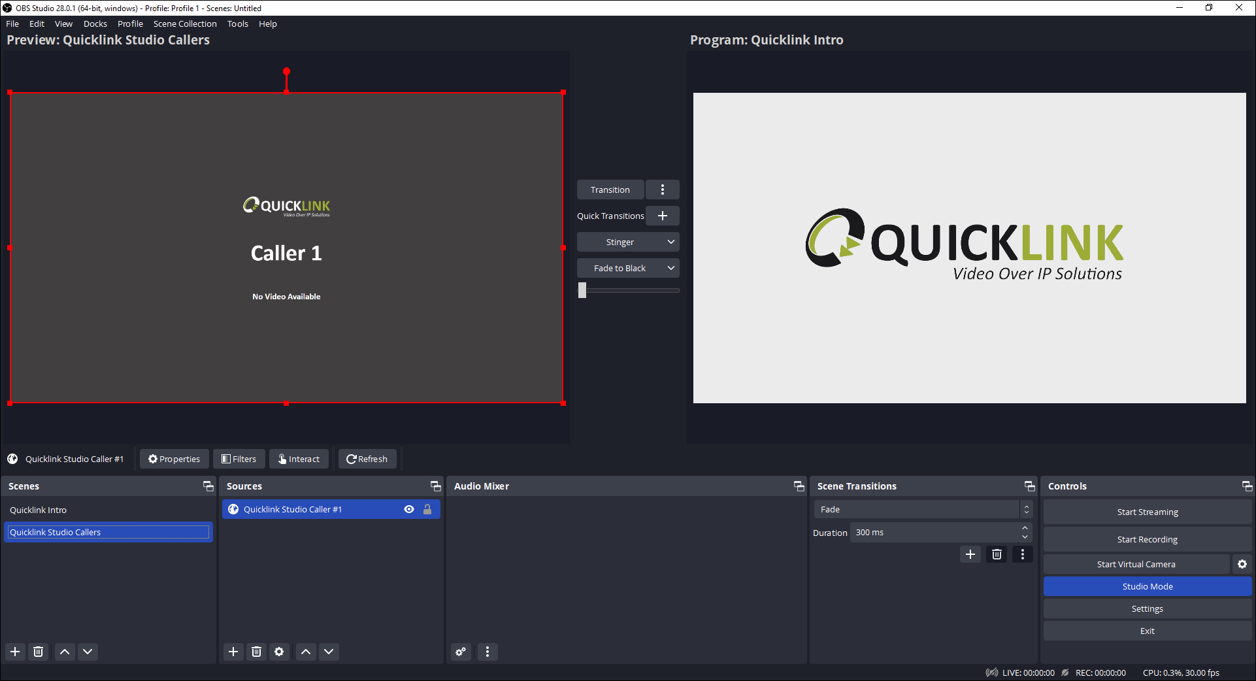Click the recording status icon in status bar
Image resolution: width=1256 pixels, height=681 pixels.
[1065, 673]
